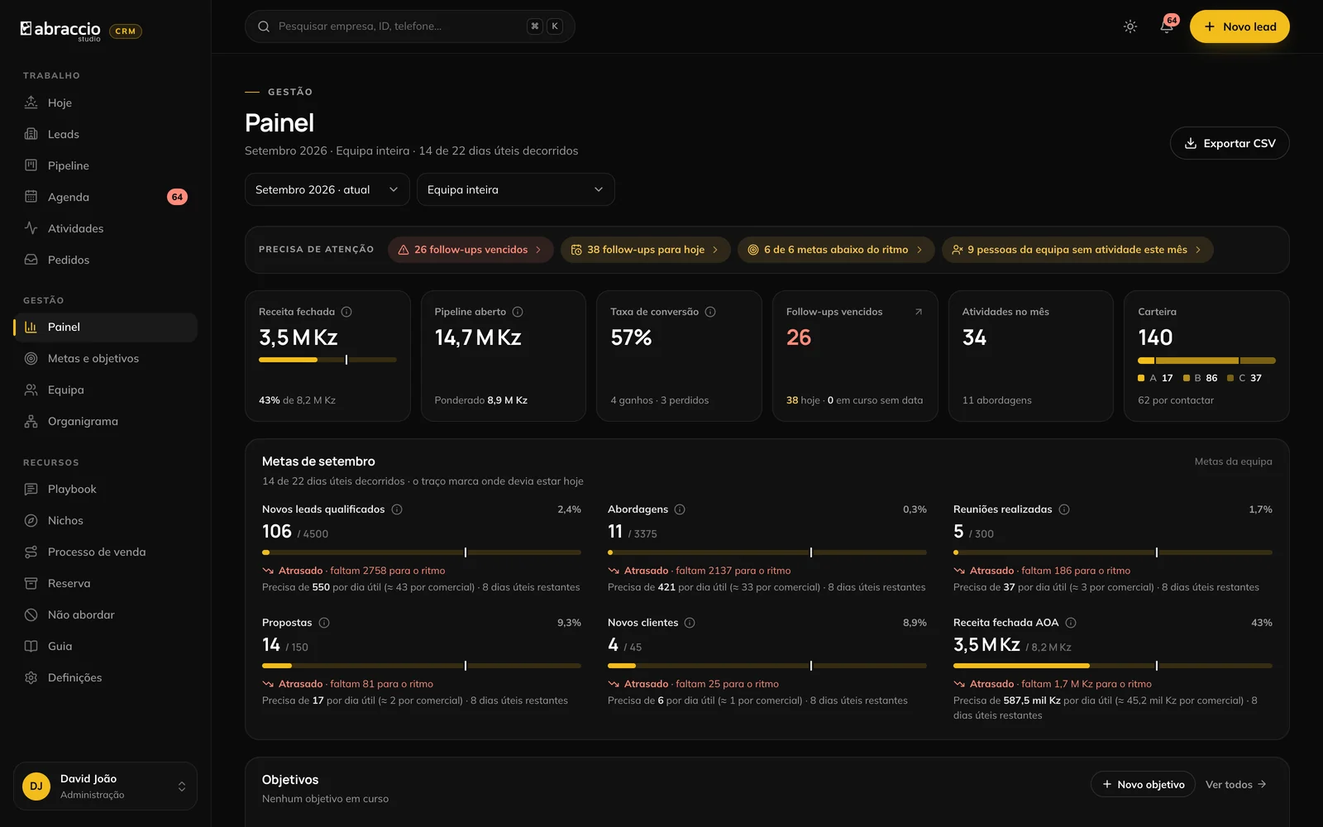Expand the Equipa inteira dropdown
1323x827 pixels.
(x=516, y=189)
